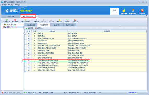Click the 重置密码 toolbar icon
The width and height of the screenshot is (149, 95).
click(59, 20)
